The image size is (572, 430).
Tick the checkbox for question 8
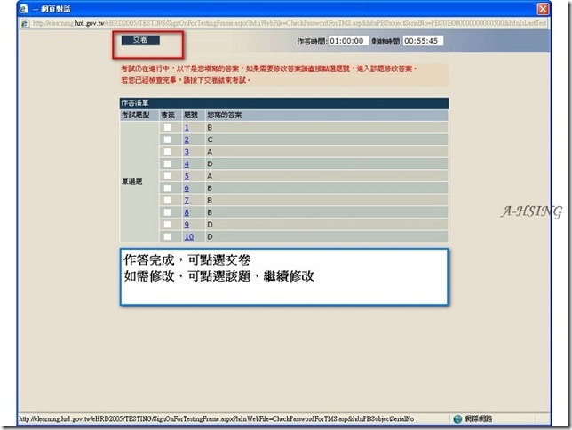pyautogui.click(x=167, y=212)
